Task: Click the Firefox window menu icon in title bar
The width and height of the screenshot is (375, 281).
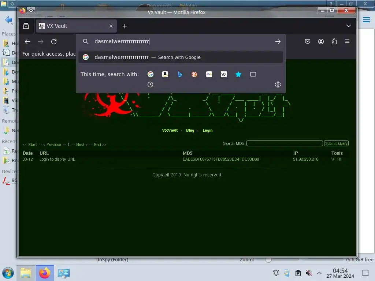Action: point(22,11)
